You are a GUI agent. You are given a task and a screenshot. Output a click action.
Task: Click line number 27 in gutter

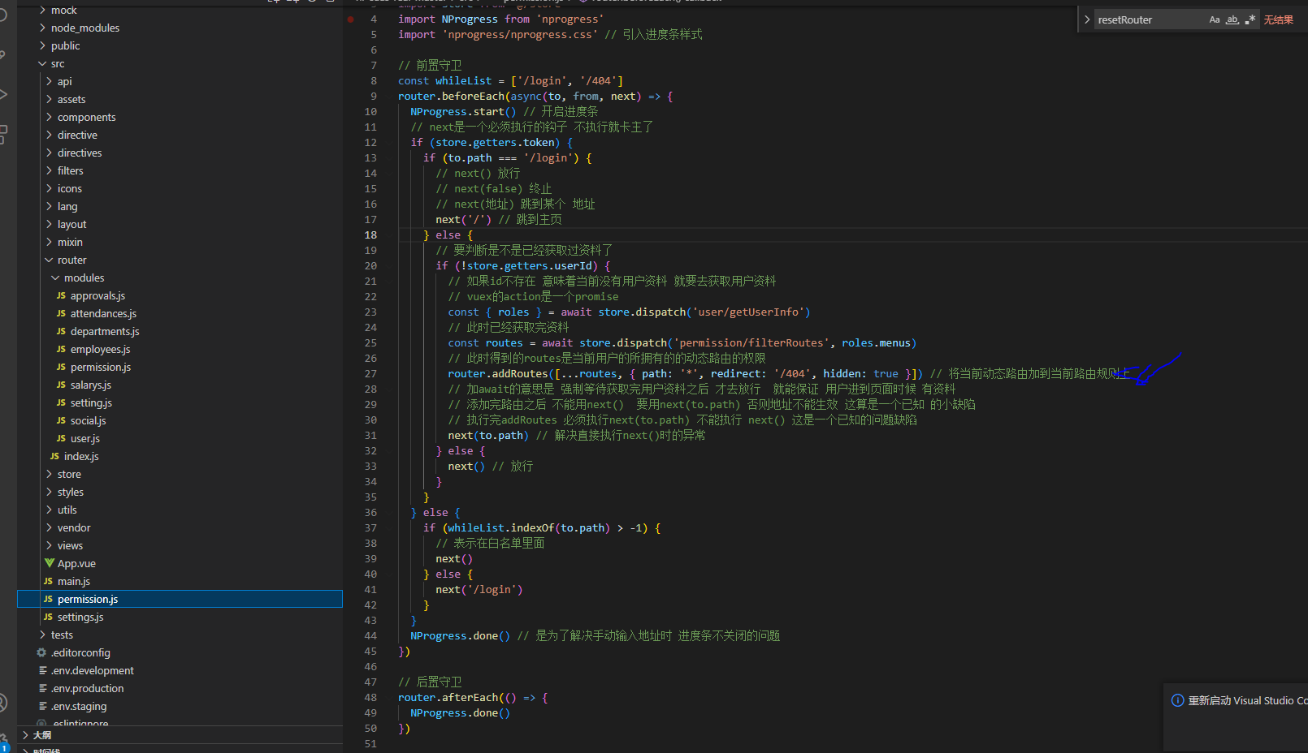click(370, 373)
